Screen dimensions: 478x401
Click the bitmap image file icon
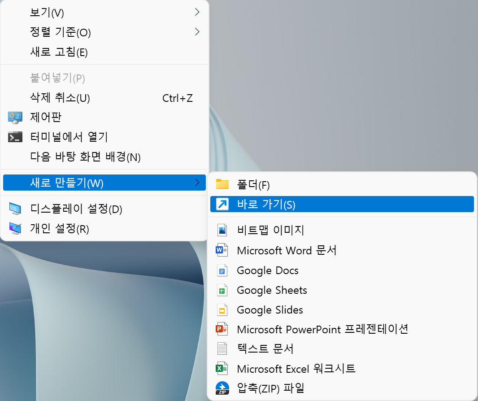point(222,230)
